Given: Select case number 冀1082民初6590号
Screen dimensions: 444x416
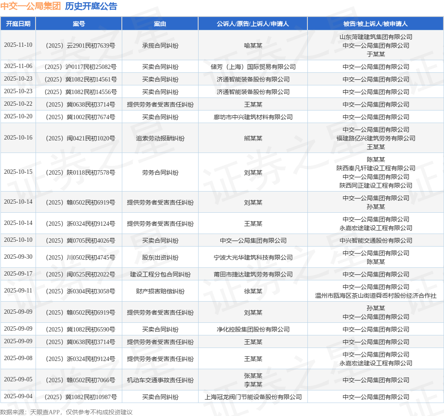Looking at the screenshot, I should tap(80, 329).
